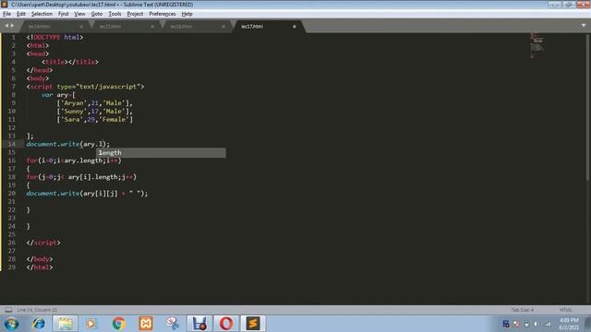This screenshot has height=332, width=591.
Task: Open Windows Explorer folder in taskbar
Action: point(66,324)
